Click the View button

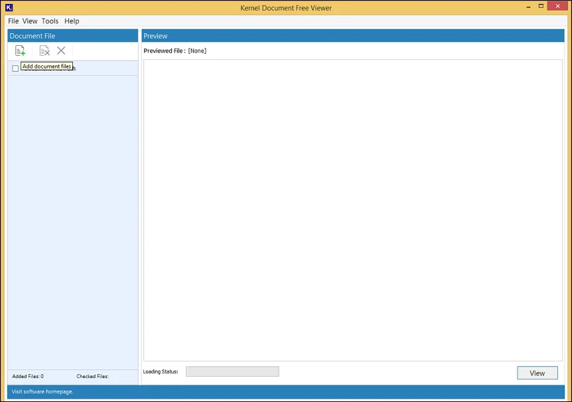click(x=537, y=373)
